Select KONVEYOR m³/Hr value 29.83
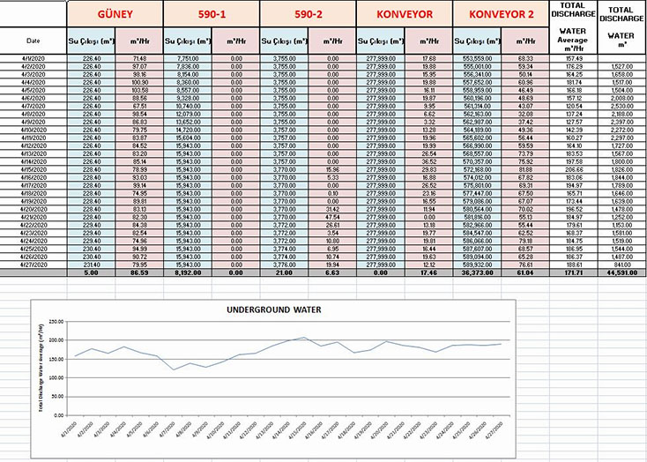 [428, 169]
